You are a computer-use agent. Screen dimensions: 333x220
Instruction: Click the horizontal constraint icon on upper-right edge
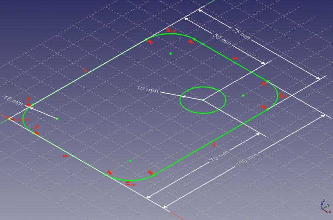235,58
